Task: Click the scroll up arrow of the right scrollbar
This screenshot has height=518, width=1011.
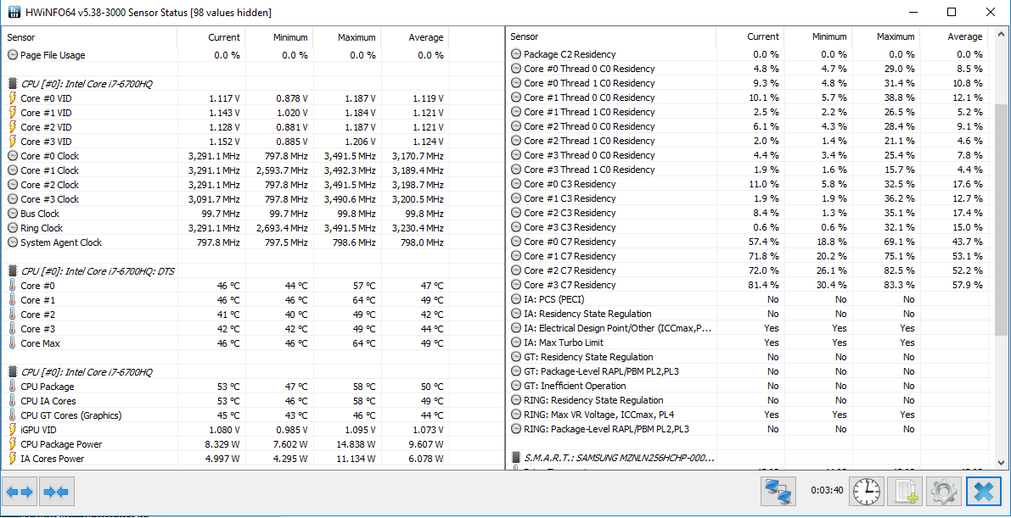Action: (1002, 34)
